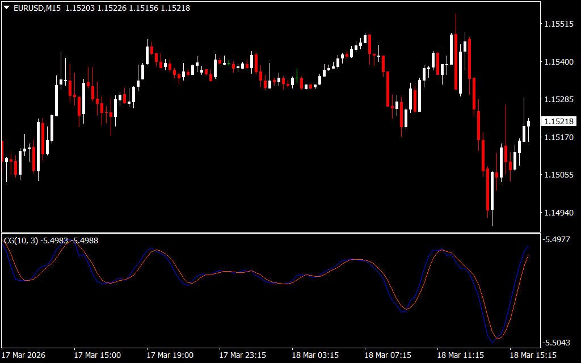Select the 18 Mar 03:15 time marker
Viewport: 581px width, 363px height.
pos(315,355)
